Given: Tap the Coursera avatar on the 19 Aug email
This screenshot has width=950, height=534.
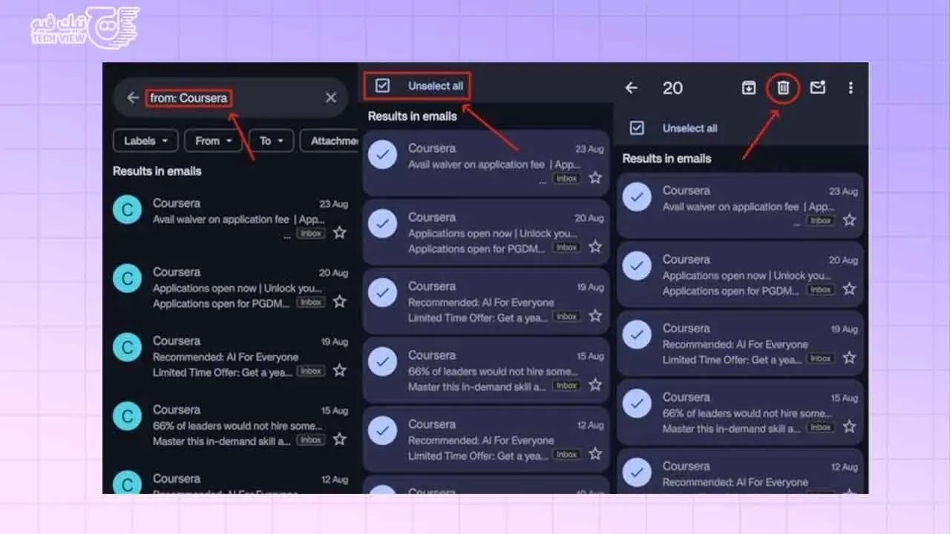Looking at the screenshot, I should [127, 348].
